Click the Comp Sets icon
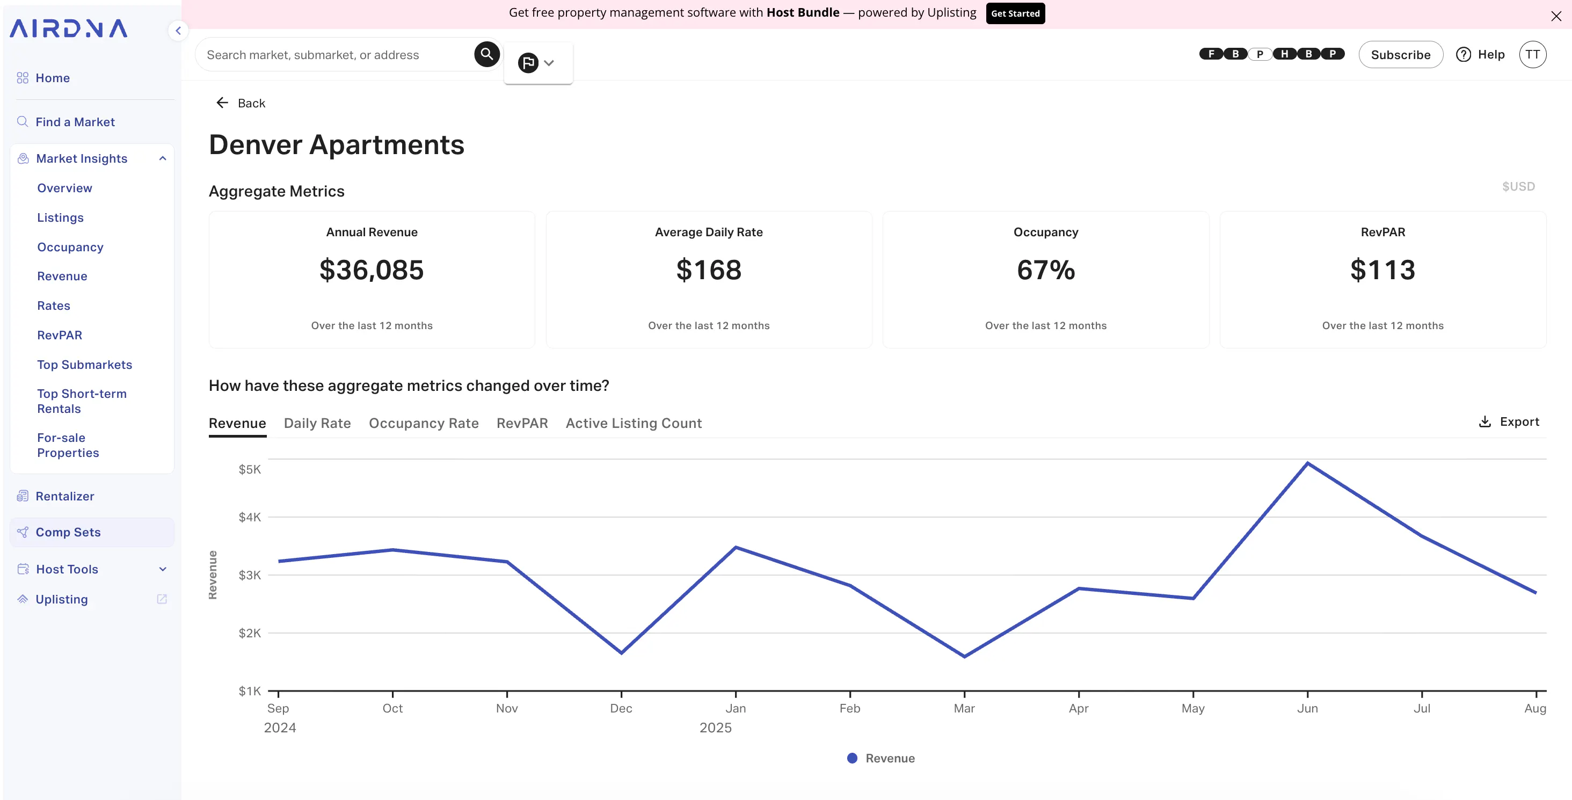Image resolution: width=1572 pixels, height=800 pixels. pos(23,532)
